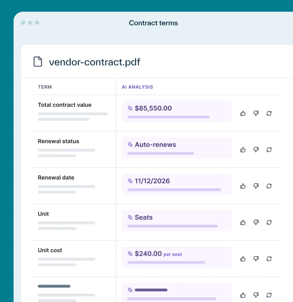This screenshot has height=302, width=293.
Task: Regenerate the Total contract value analysis
Action: 269,113
